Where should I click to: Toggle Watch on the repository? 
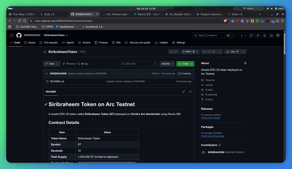188,52
